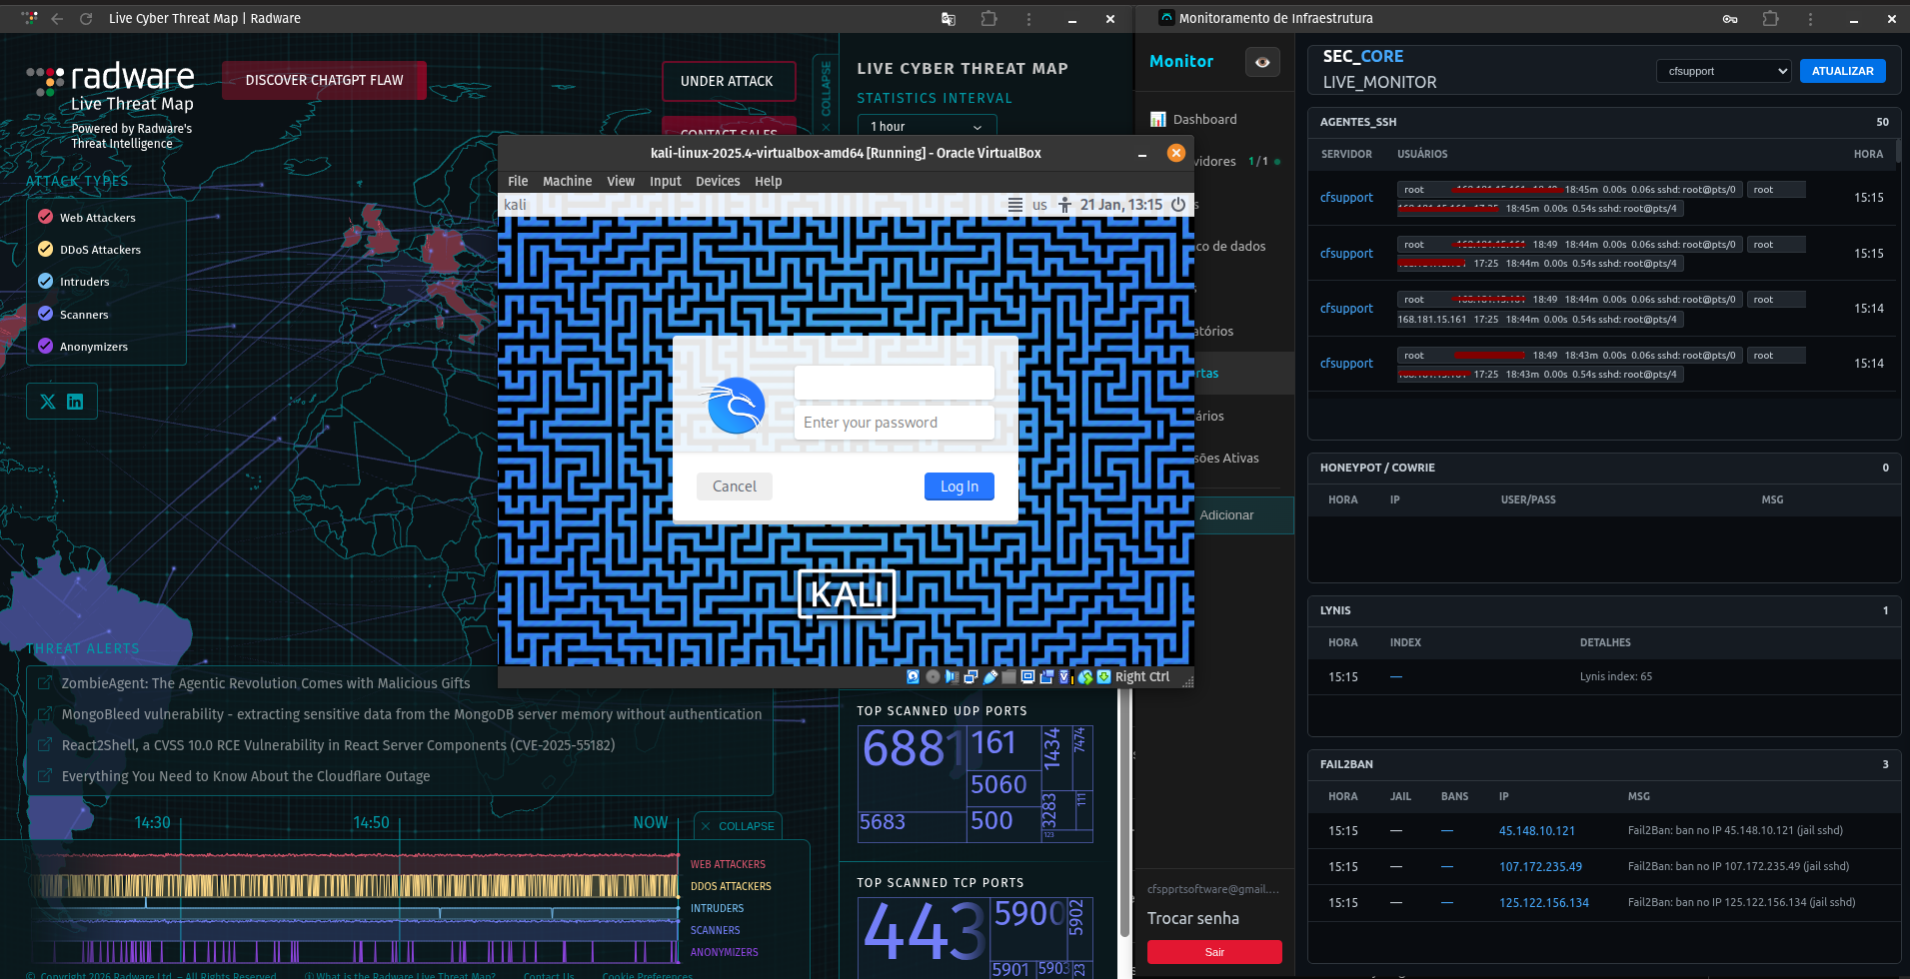Click the hard disk activity icon in VirtualBox

pyautogui.click(x=913, y=676)
